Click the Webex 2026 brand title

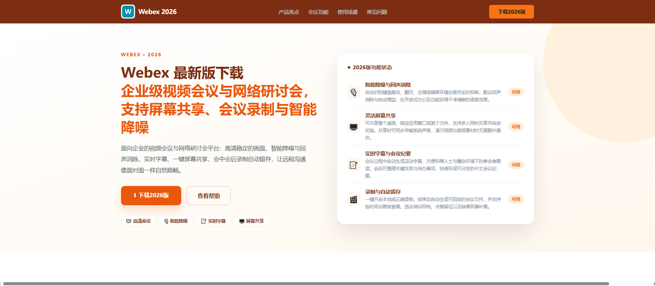coord(157,12)
